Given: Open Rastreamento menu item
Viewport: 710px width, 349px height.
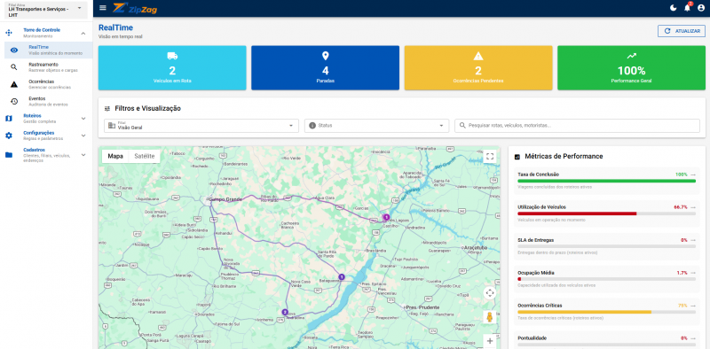Looking at the screenshot, I should (49, 67).
